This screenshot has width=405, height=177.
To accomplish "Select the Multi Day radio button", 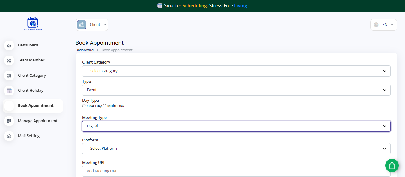I will click(105, 106).
